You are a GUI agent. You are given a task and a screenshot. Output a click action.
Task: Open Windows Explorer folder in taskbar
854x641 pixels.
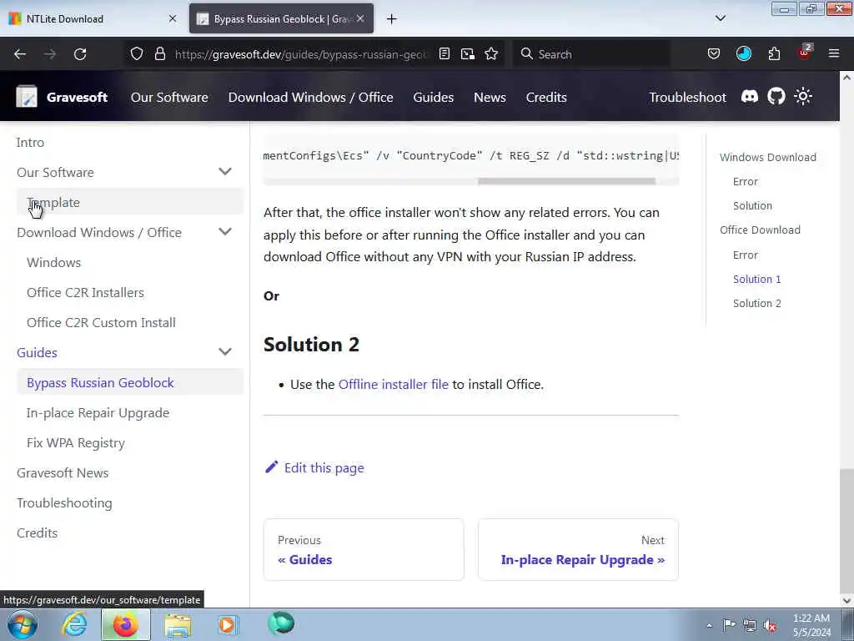(x=178, y=626)
